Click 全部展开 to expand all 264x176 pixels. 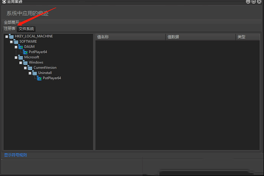12,22
